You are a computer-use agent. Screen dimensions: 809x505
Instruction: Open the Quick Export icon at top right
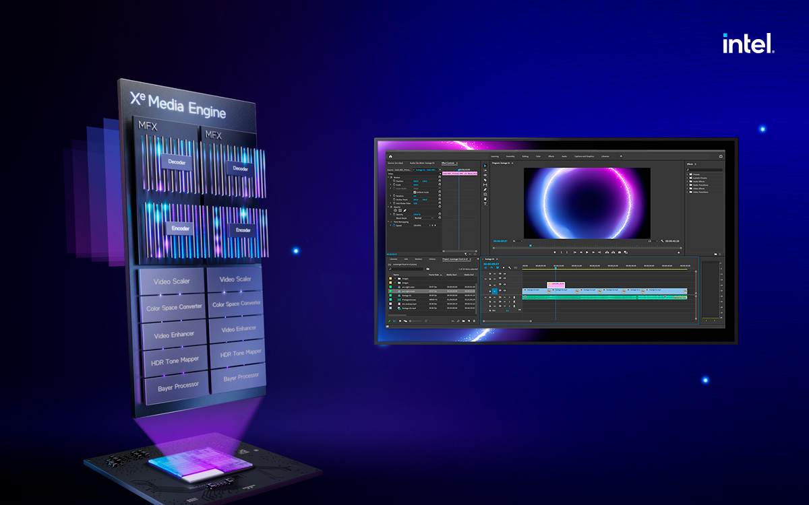point(721,156)
